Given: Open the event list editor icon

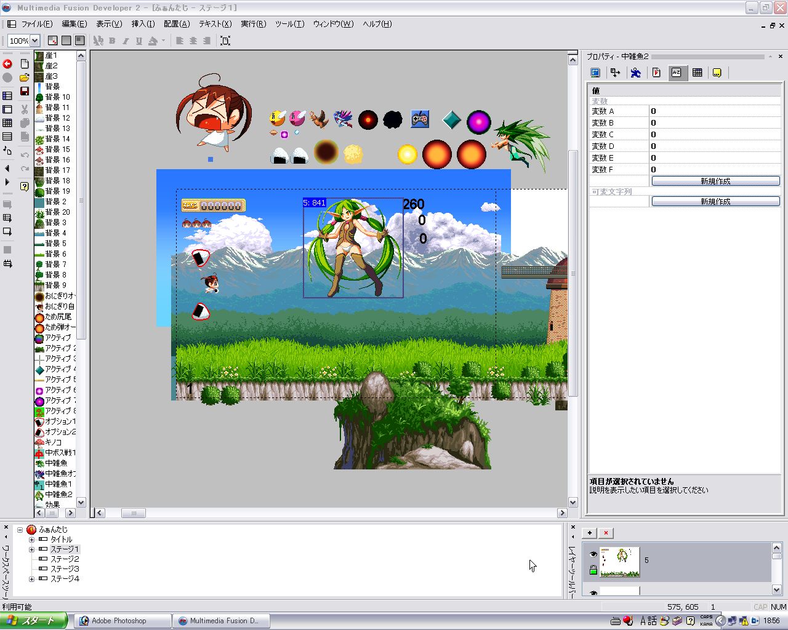Looking at the screenshot, I should pyautogui.click(x=7, y=137).
